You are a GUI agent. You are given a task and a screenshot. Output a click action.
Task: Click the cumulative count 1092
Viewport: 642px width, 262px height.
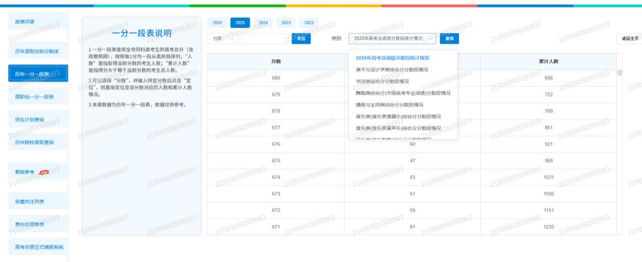[549, 194]
